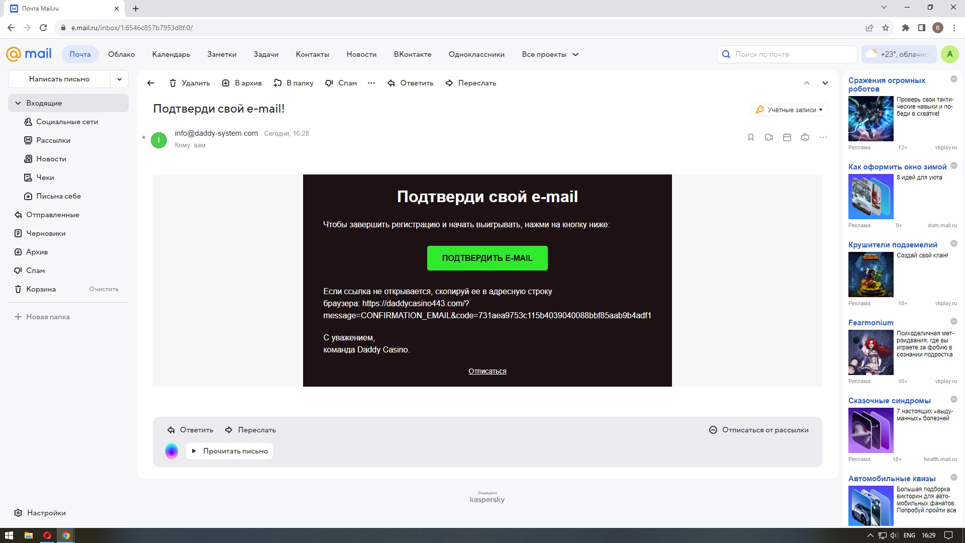Dismiss the Как оформить окно зимой ad
The image size is (965, 543).
click(953, 166)
